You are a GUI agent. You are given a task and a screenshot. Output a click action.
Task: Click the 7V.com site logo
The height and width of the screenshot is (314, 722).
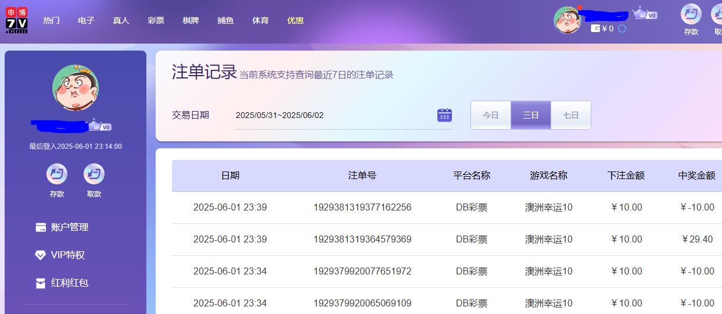point(17,20)
